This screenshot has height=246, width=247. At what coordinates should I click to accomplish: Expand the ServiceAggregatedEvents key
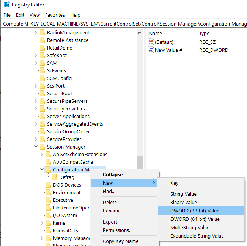36,124
